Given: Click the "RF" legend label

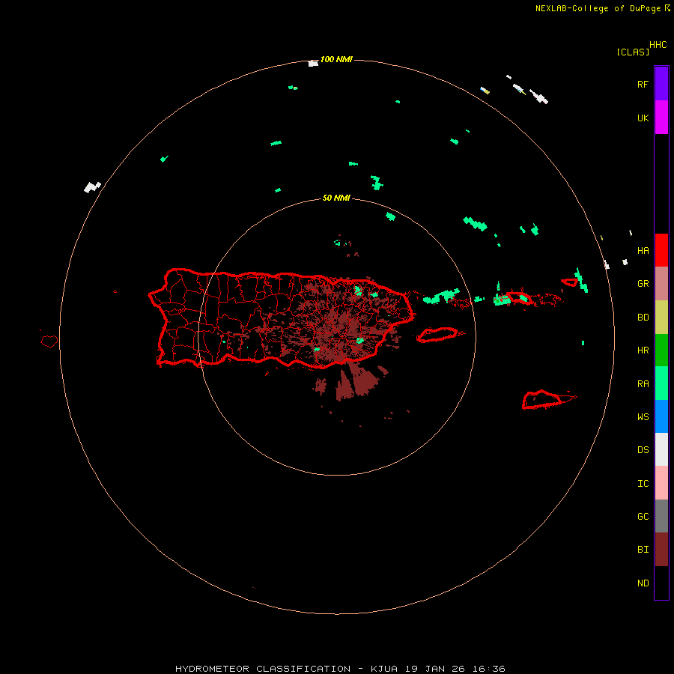Looking at the screenshot, I should (643, 84).
